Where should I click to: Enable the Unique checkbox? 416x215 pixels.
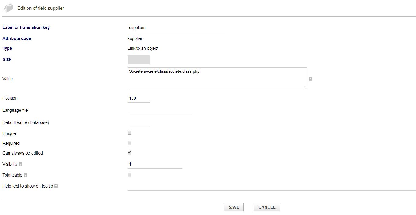[x=129, y=133]
